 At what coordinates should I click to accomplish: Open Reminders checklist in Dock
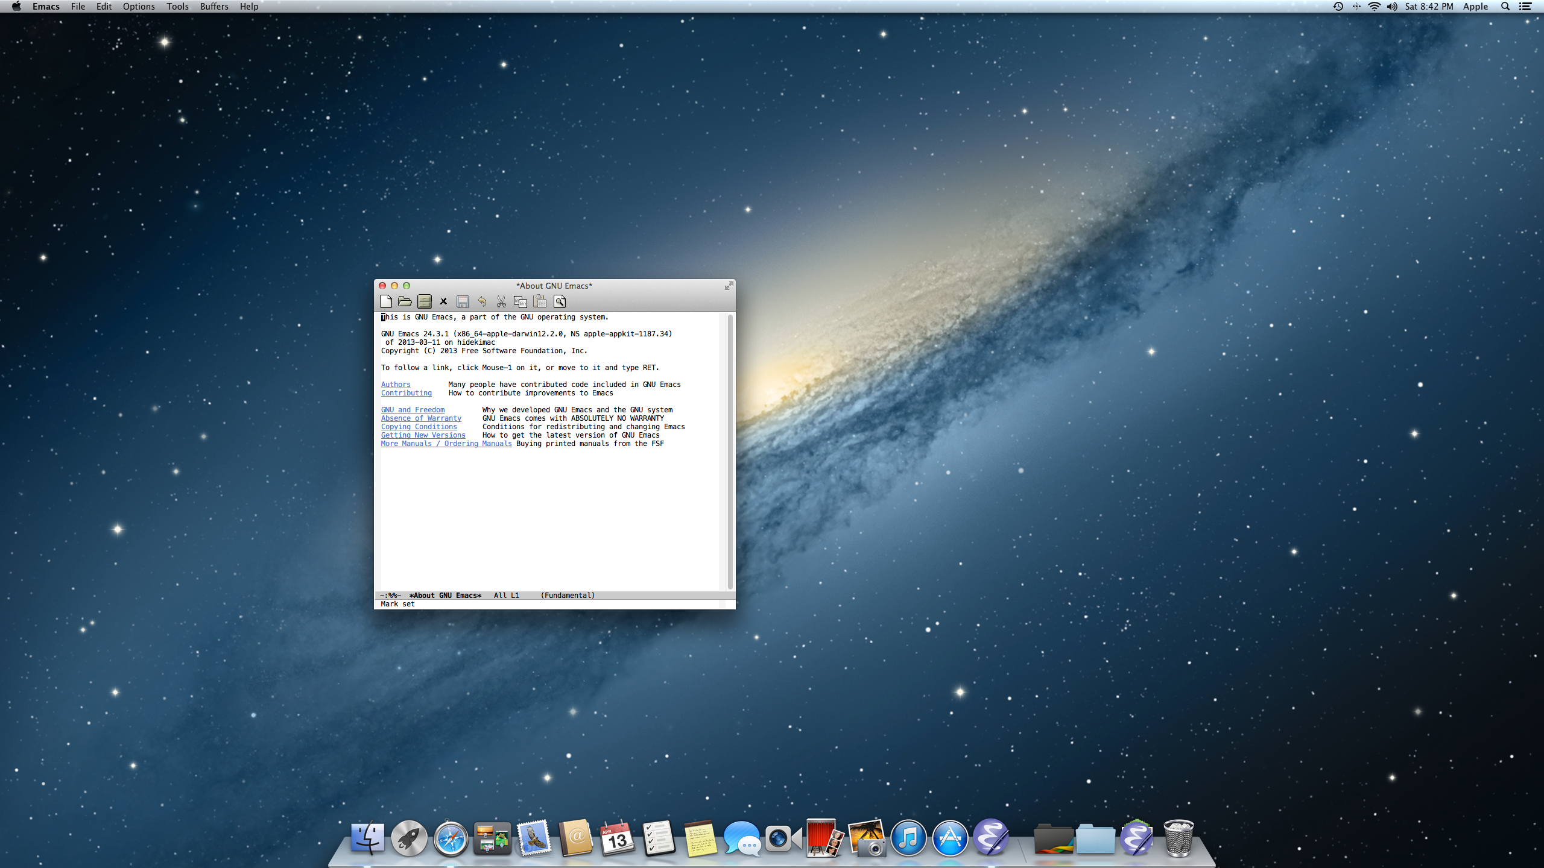coord(659,838)
